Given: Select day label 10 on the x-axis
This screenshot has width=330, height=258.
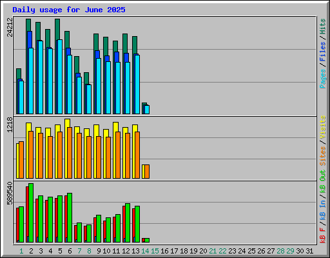Looking at the screenshot, I should tap(106, 251).
